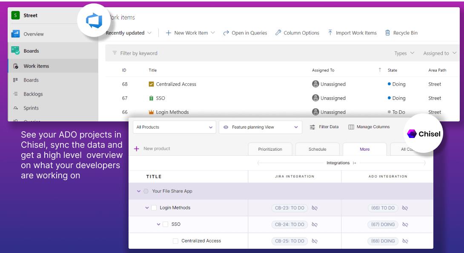
Task: Open Overview in the sidebar
Action: tap(34, 34)
